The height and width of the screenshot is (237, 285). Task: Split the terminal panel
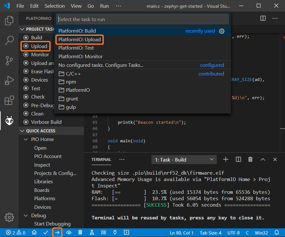[238, 160]
